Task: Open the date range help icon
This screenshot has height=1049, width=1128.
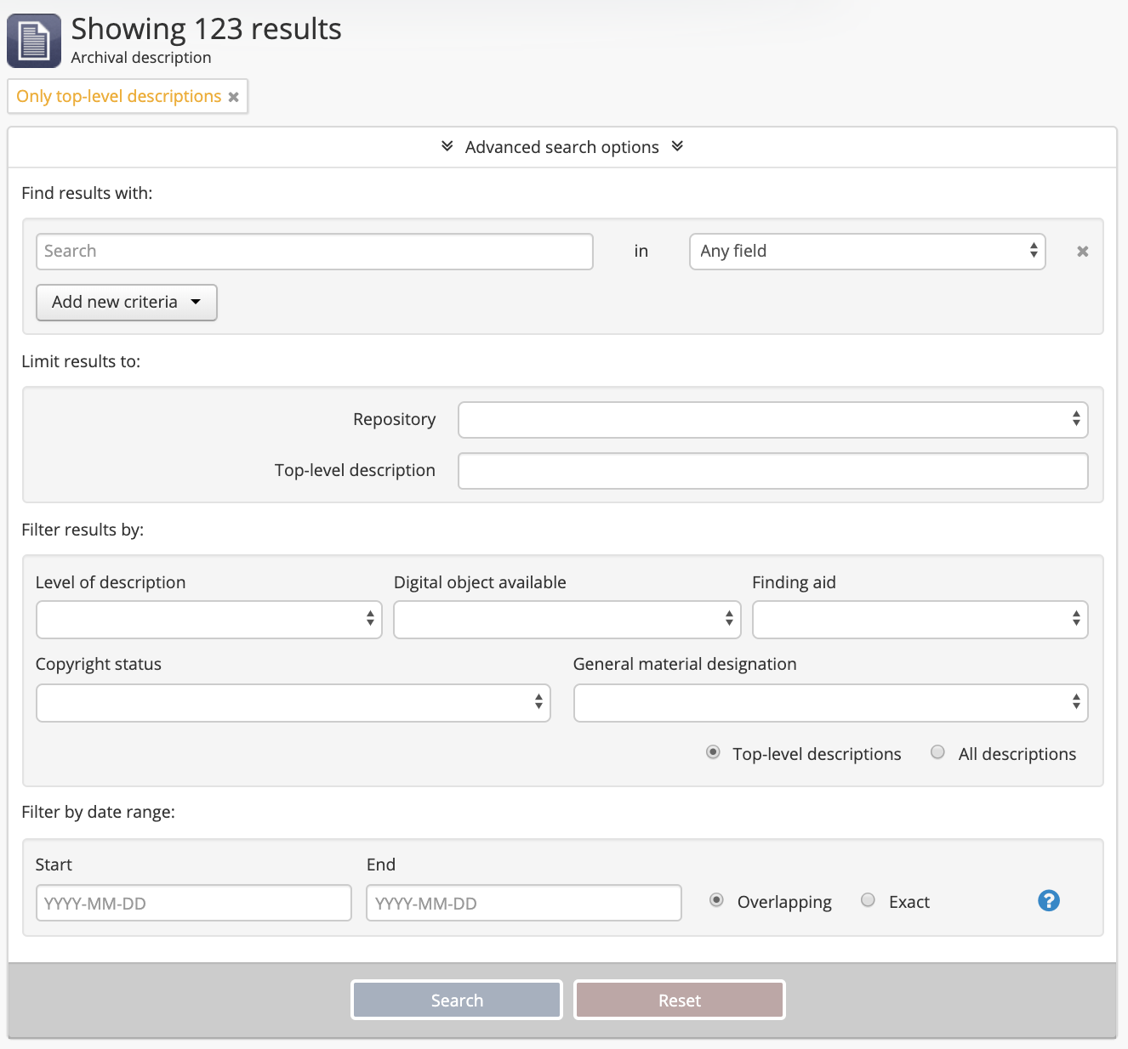Action: point(1048,901)
